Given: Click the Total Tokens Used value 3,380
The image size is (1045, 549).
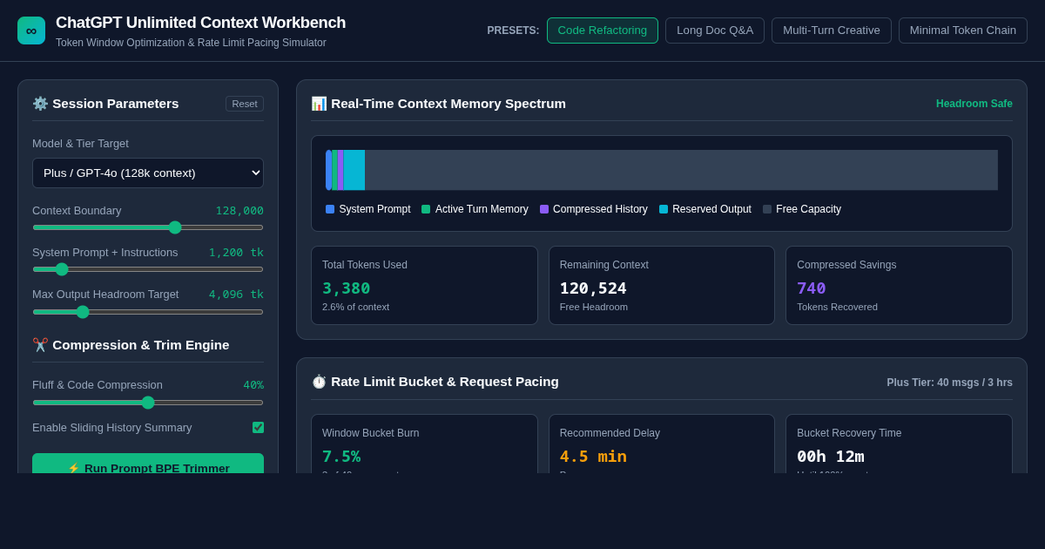Looking at the screenshot, I should tap(346, 288).
